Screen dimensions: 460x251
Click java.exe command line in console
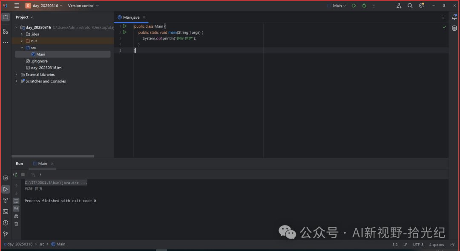point(56,183)
